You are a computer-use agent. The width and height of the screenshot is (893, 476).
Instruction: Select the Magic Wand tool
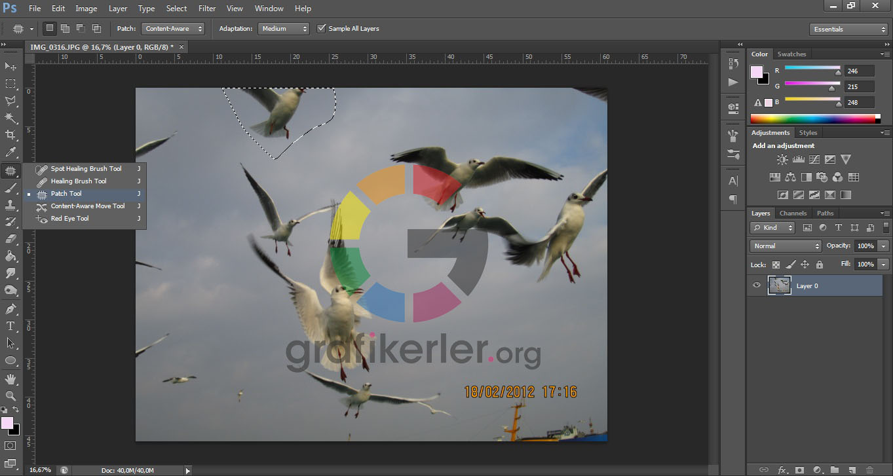click(x=10, y=118)
